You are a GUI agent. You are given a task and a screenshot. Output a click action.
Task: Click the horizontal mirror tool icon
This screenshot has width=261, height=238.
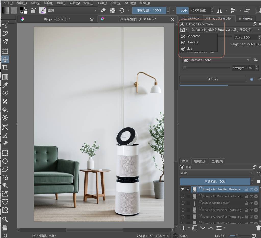[219, 10]
